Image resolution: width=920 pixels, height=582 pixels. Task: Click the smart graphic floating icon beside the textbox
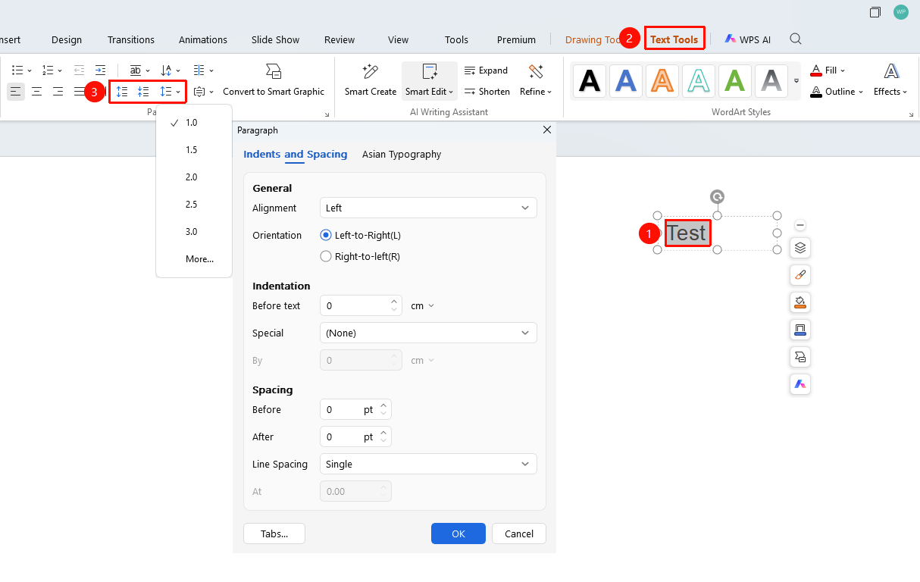point(800,357)
